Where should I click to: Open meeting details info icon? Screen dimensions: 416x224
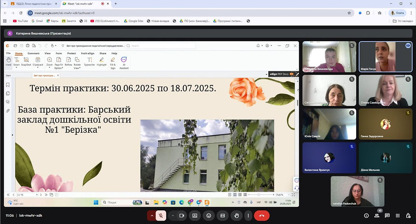(x=366, y=216)
